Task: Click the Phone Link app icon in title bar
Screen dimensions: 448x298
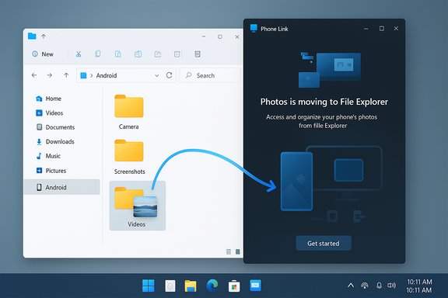Action: (254, 28)
